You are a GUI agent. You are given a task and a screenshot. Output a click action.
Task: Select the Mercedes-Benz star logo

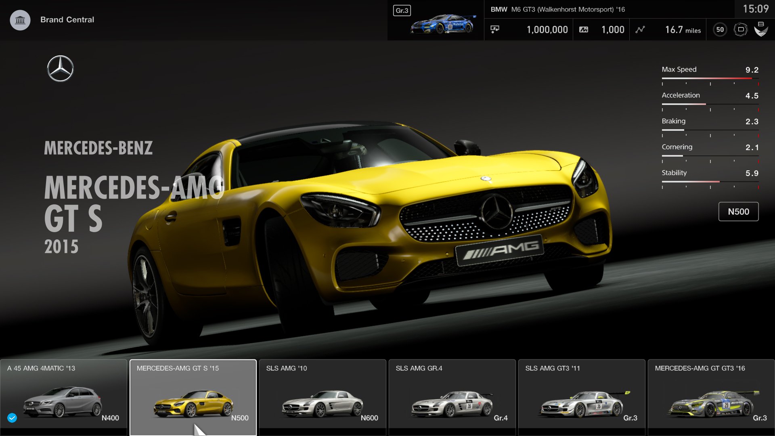60,68
